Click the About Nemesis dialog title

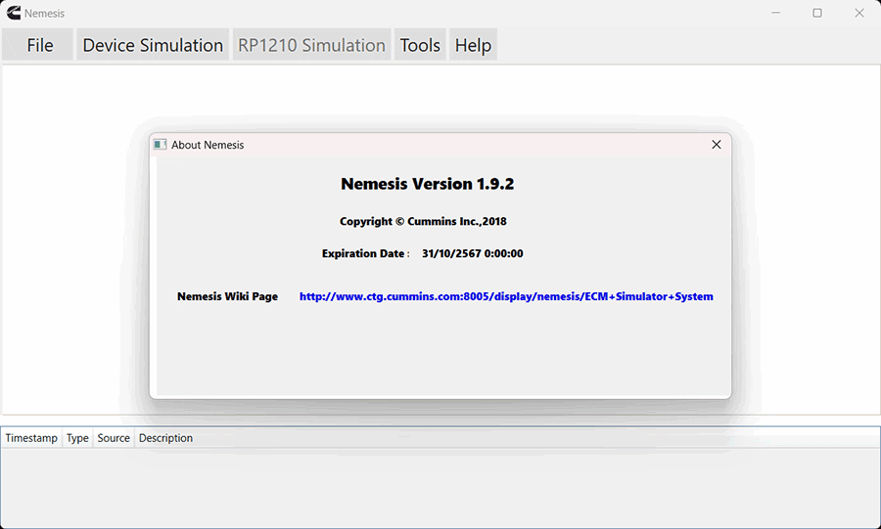click(208, 145)
